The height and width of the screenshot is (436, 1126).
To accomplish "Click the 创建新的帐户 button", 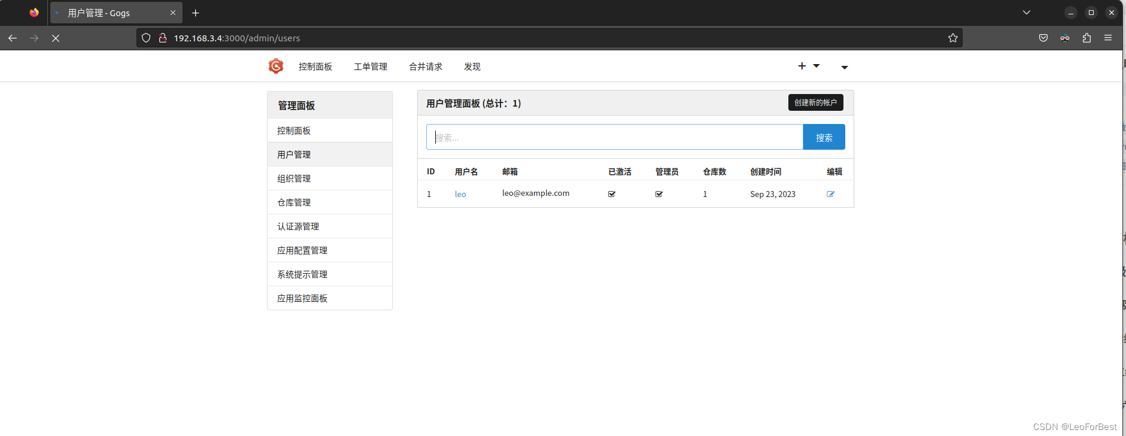I will coord(815,102).
